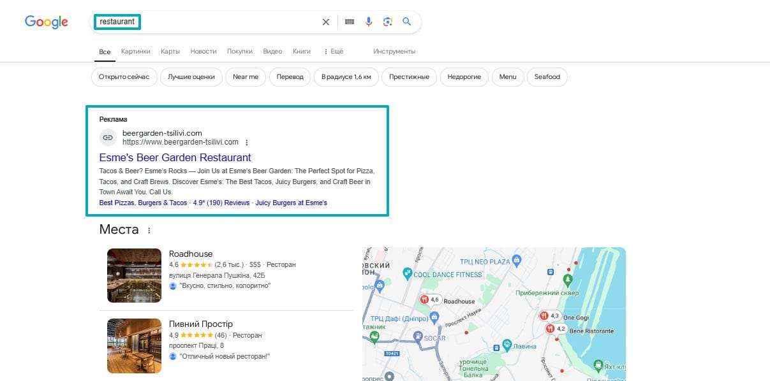Screen dimensions: 770x381
Task: Apply Престижные filter chip
Action: (x=410, y=77)
